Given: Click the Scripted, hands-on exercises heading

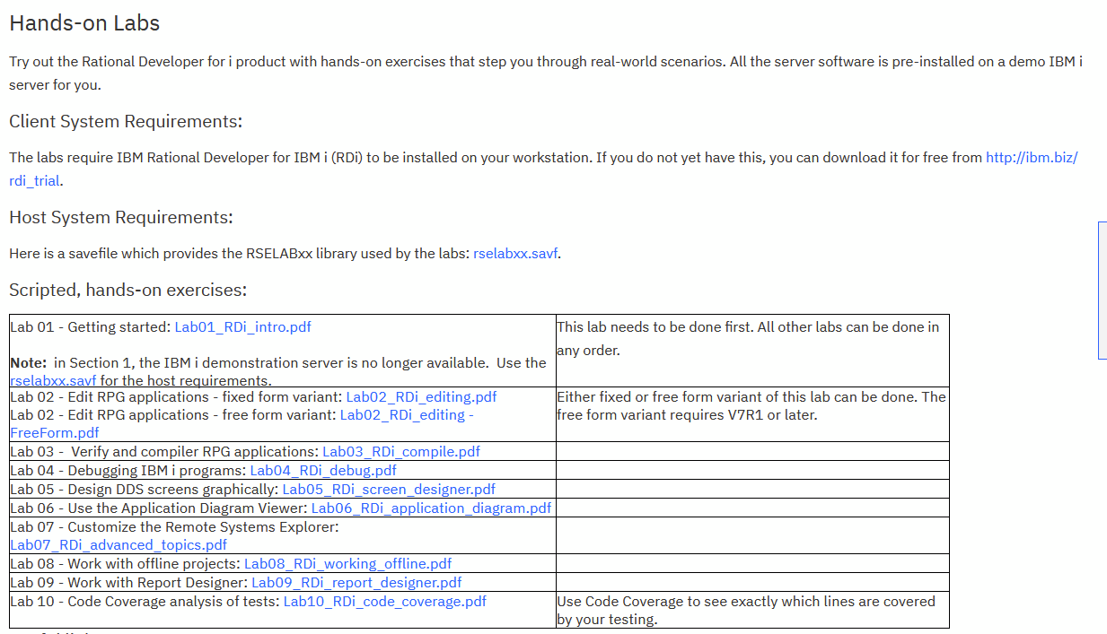Looking at the screenshot, I should click(127, 290).
